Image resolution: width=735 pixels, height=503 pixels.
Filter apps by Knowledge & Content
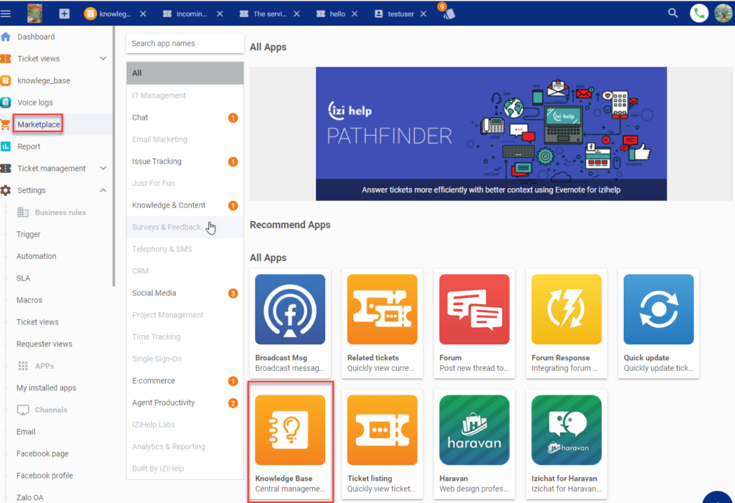(184, 205)
